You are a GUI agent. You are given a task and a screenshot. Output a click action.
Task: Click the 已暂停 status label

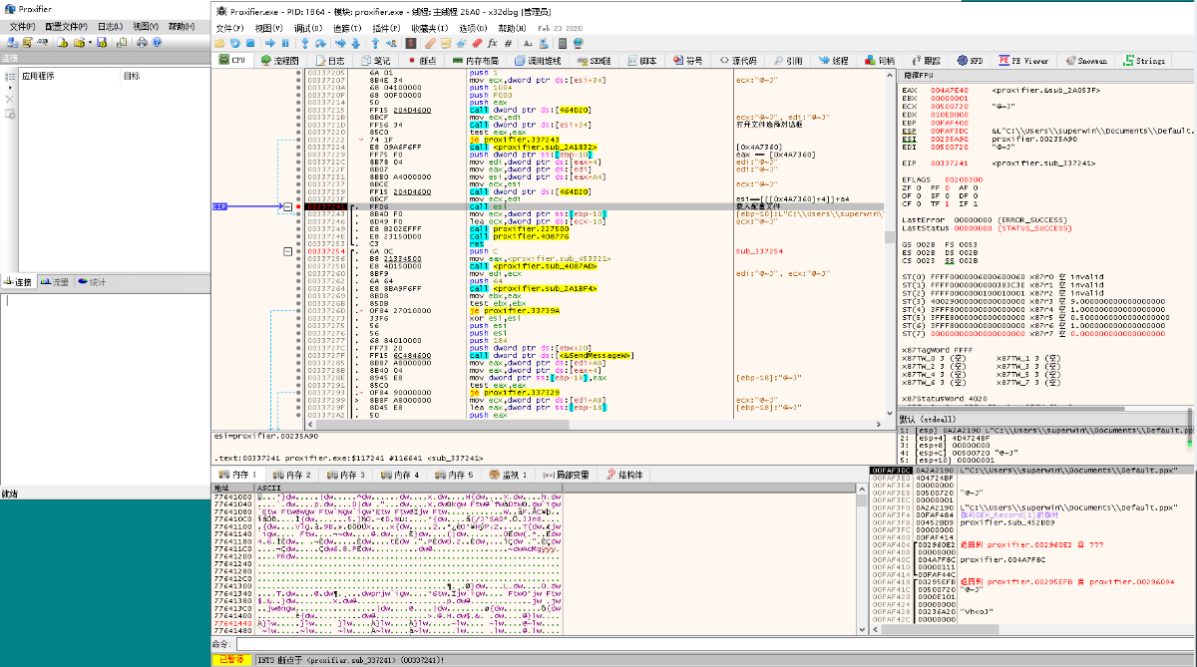tap(232, 660)
